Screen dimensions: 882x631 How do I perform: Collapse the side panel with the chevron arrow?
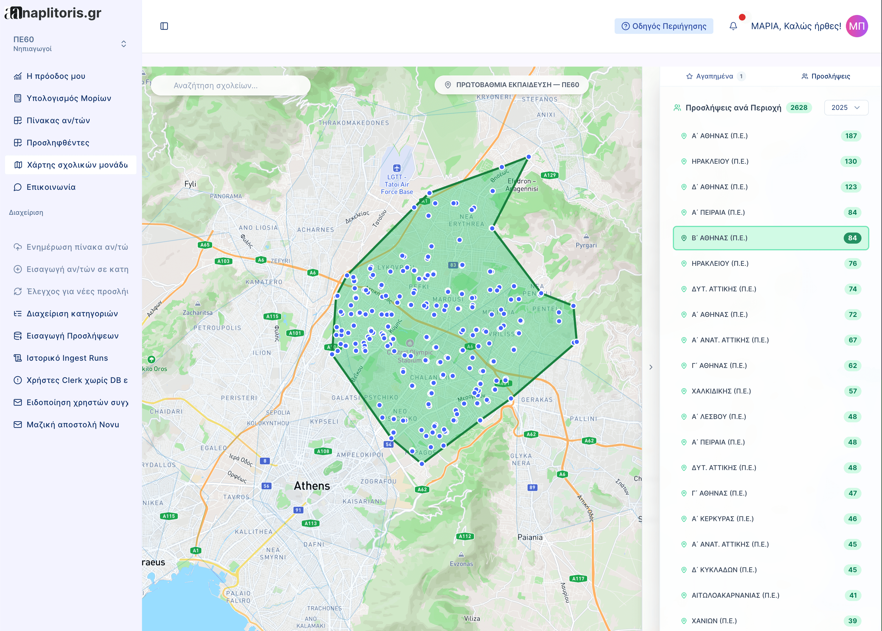[651, 367]
